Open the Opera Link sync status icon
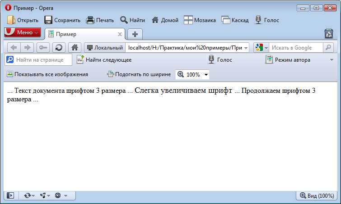This screenshot has width=341, height=204. click(x=29, y=195)
